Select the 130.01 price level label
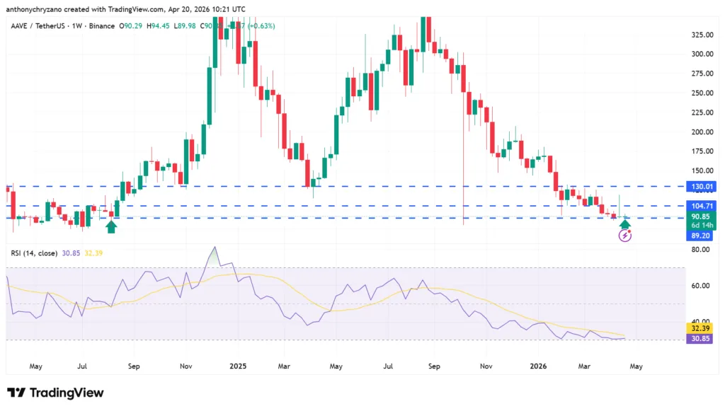725x411 pixels. [x=700, y=187]
